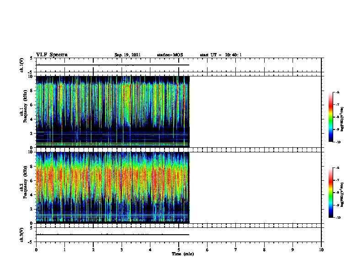Click the ch.2 spectrogram color scale bar
Screen dimensions: 362x280
(330, 193)
